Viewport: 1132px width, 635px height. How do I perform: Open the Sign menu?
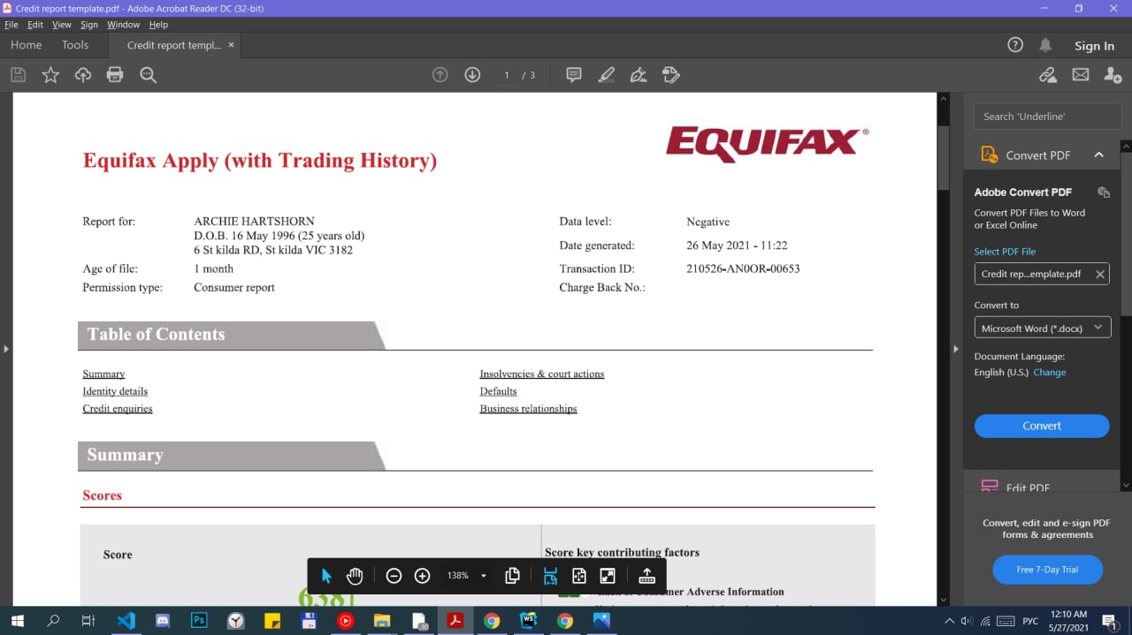click(x=89, y=25)
